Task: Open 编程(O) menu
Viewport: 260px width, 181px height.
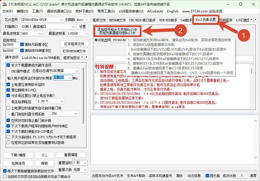Action: tap(22, 11)
